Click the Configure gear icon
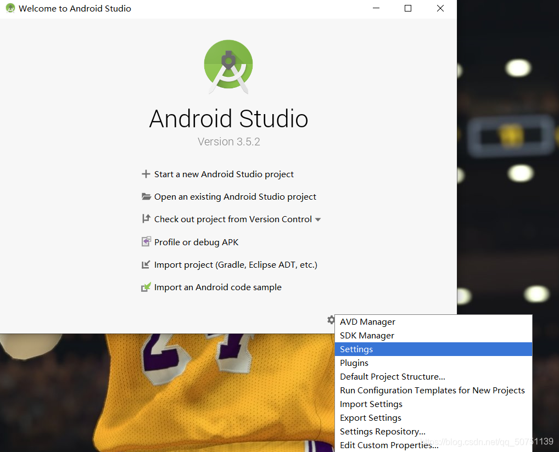559x452 pixels. coord(331,320)
